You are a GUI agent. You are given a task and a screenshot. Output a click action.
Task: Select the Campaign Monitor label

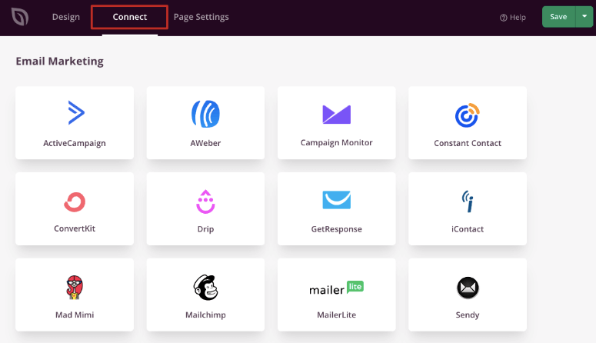tap(336, 142)
